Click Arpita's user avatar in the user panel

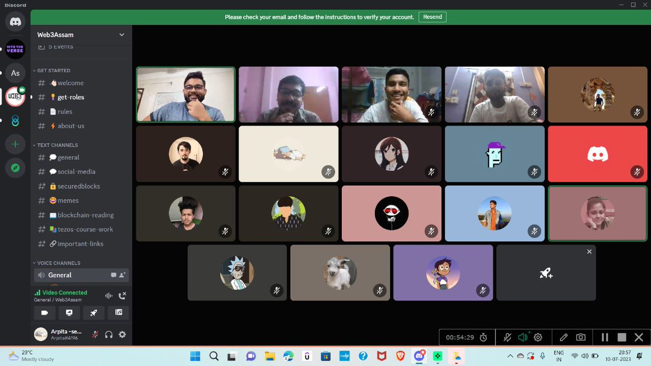pyautogui.click(x=41, y=334)
